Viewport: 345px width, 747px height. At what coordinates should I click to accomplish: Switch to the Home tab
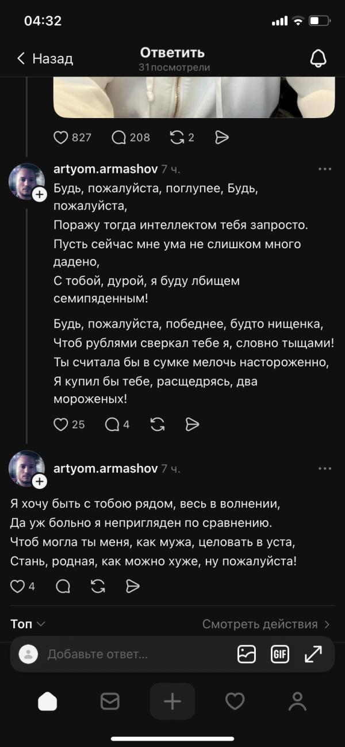pos(48,701)
